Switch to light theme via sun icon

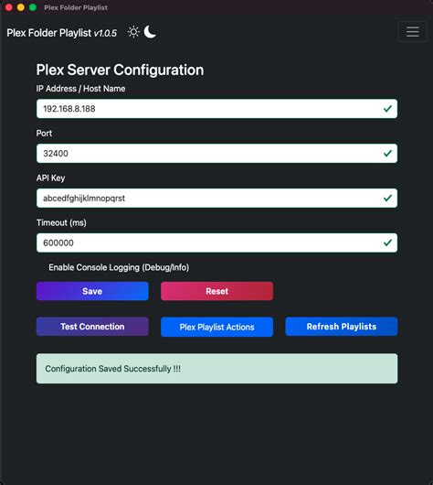coord(133,32)
